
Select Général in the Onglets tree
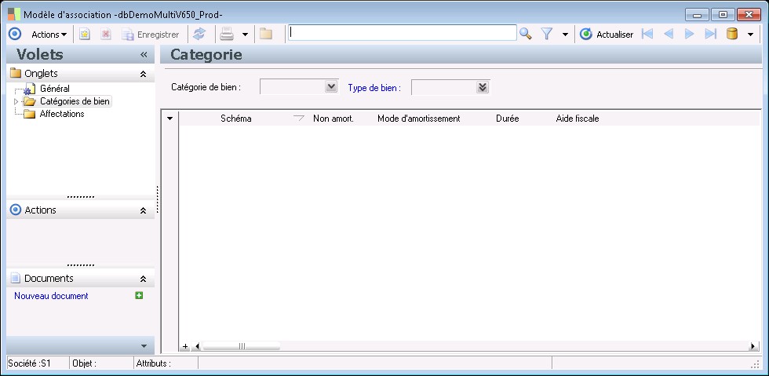54,89
